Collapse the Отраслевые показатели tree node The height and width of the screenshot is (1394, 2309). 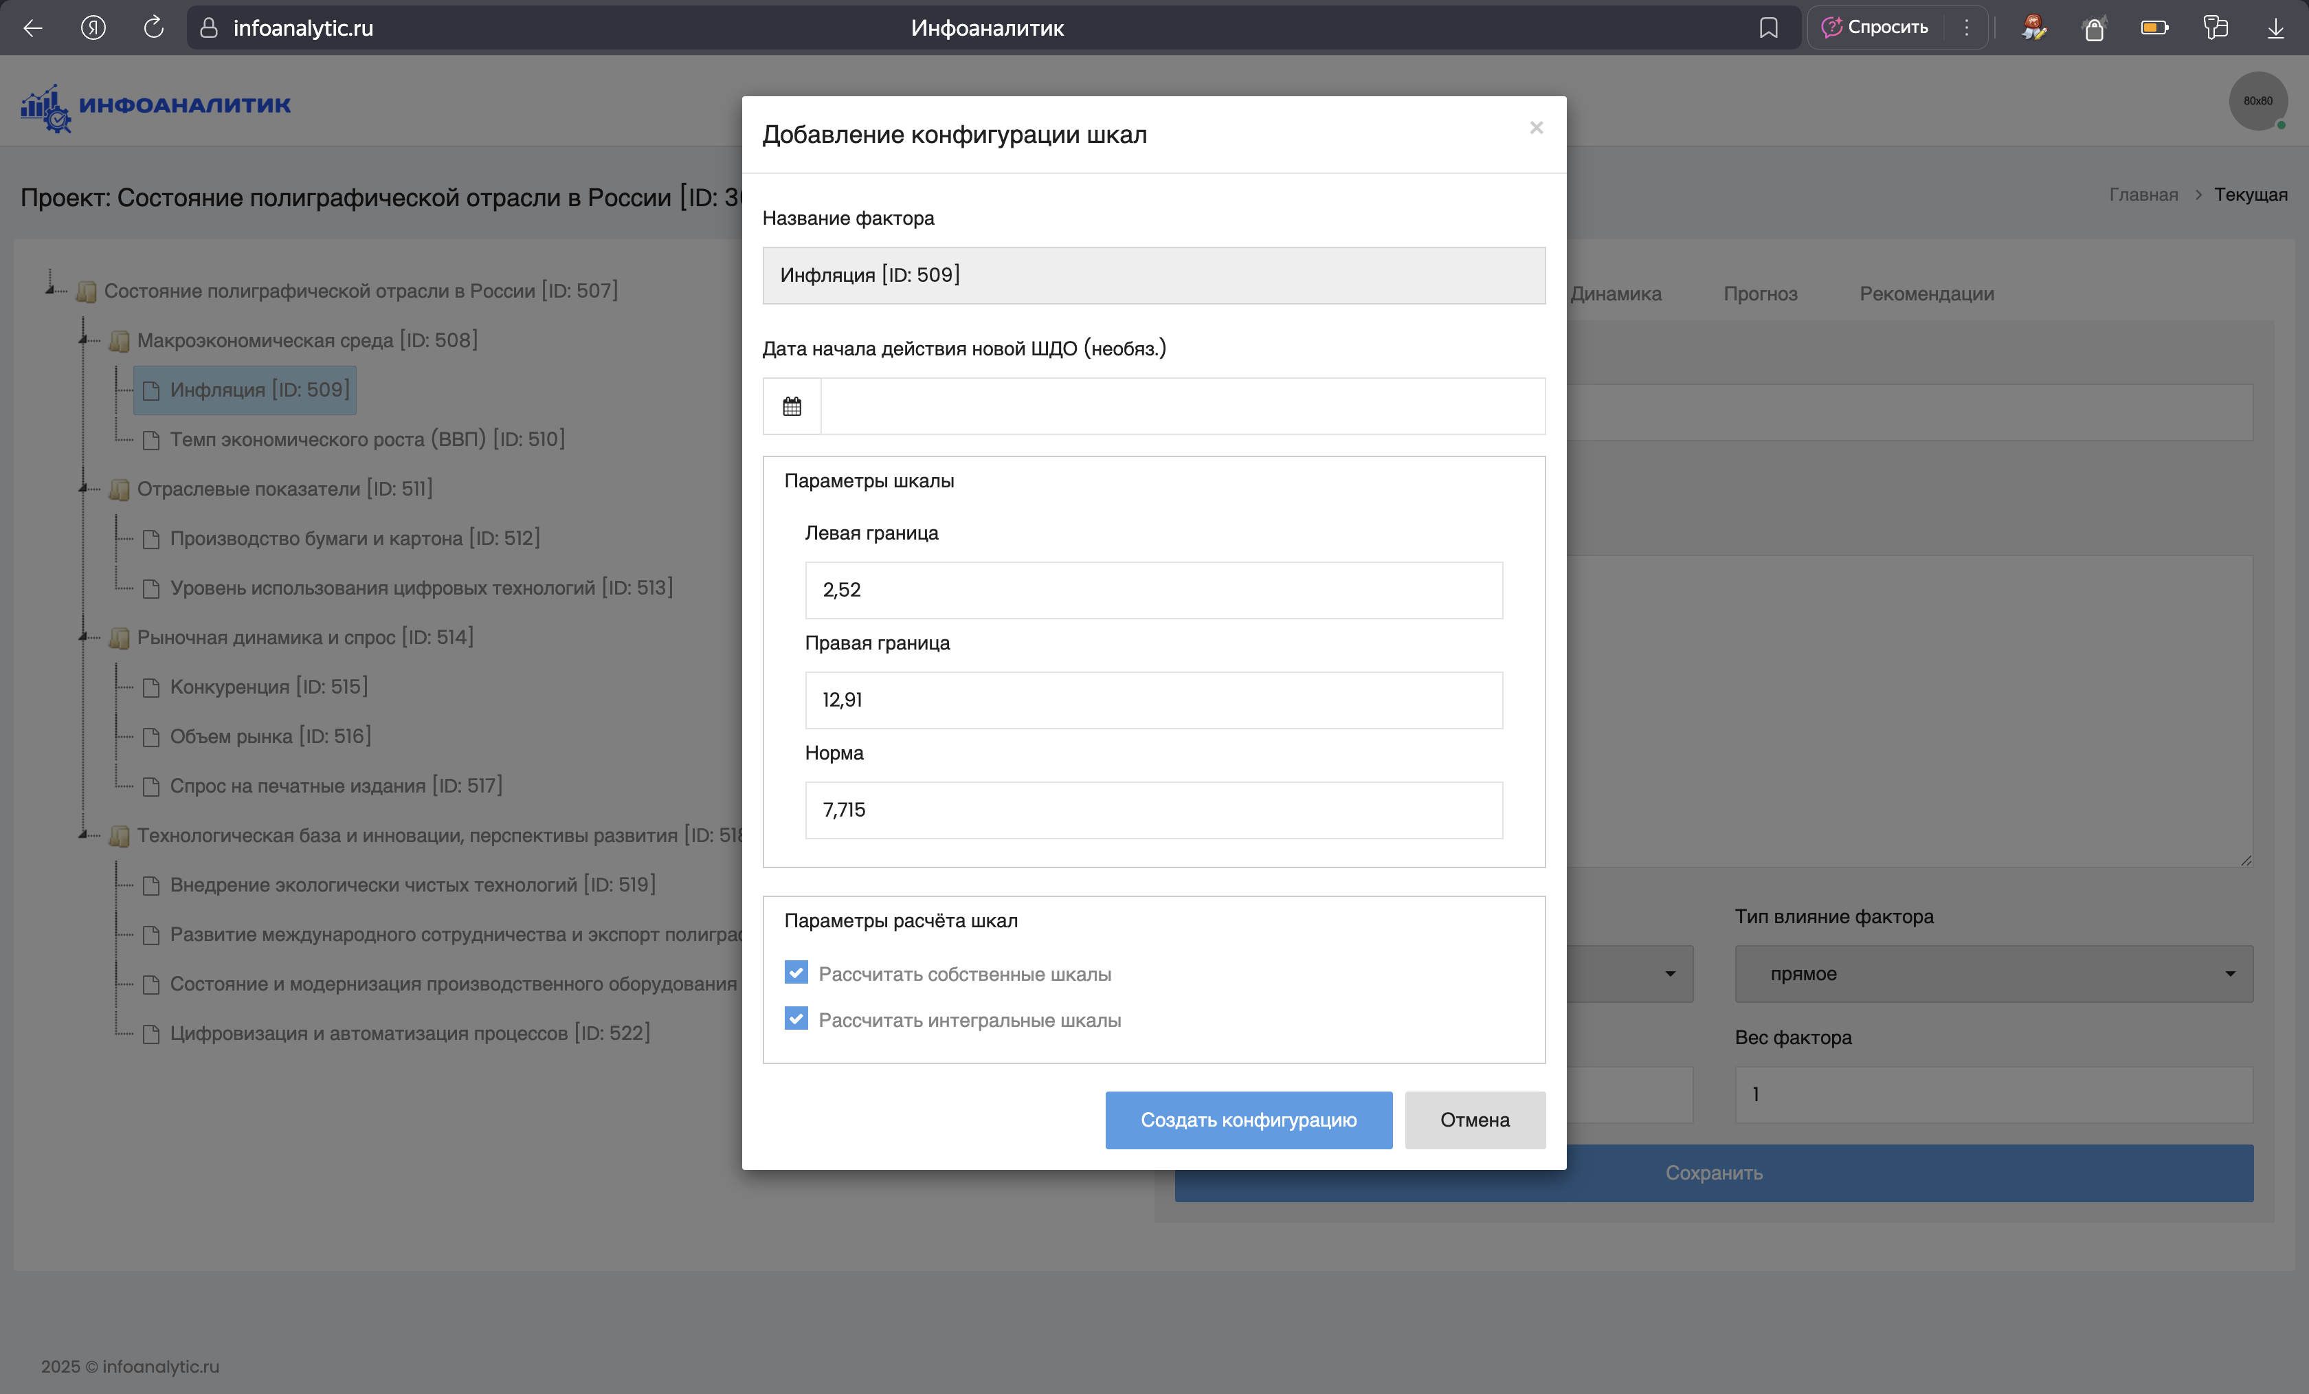pyautogui.click(x=83, y=489)
